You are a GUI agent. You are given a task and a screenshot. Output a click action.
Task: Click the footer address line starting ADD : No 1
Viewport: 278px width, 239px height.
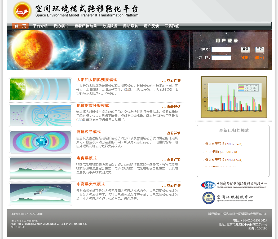point(48,224)
